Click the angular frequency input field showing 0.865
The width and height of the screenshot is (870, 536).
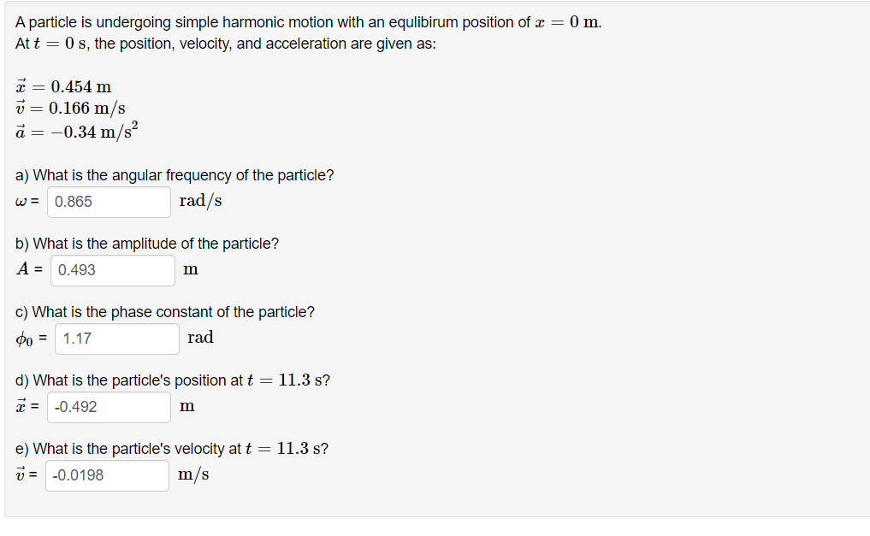109,202
